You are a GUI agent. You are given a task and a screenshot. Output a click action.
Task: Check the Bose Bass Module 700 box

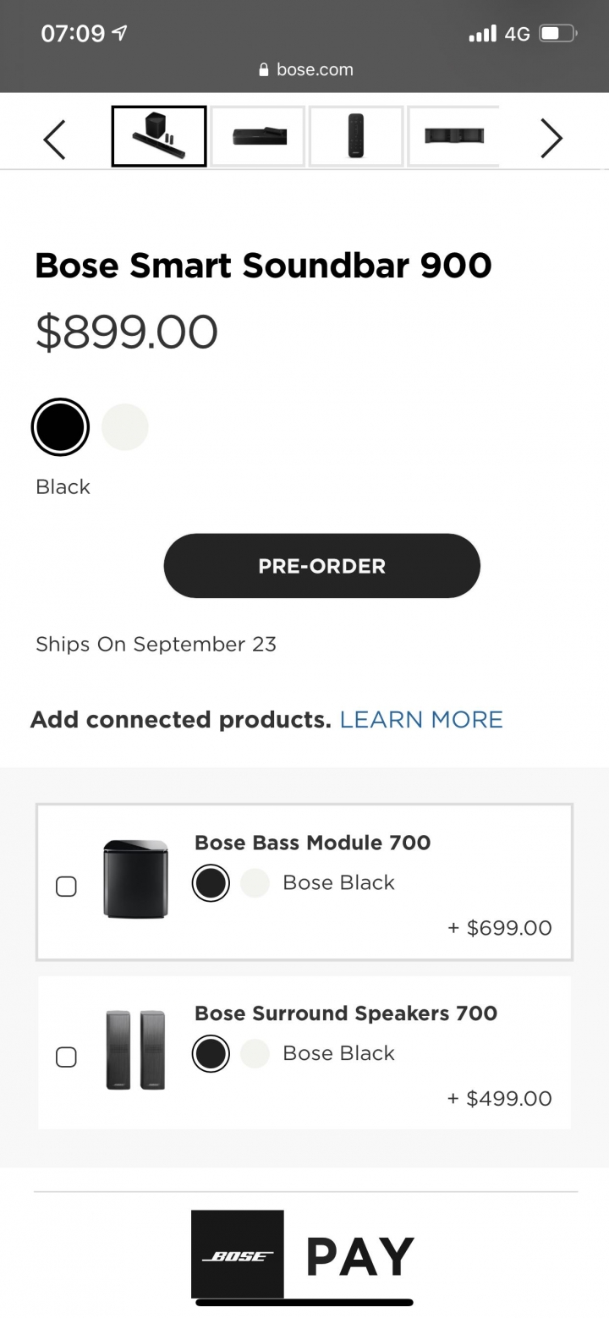point(66,886)
